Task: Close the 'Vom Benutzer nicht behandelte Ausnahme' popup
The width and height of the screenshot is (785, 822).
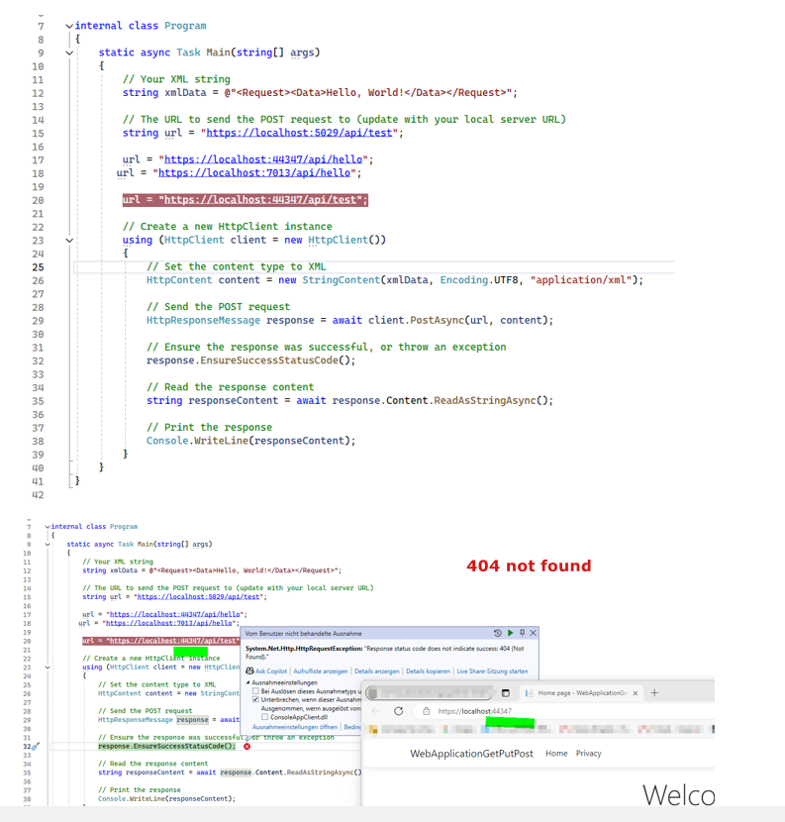Action: tap(533, 633)
